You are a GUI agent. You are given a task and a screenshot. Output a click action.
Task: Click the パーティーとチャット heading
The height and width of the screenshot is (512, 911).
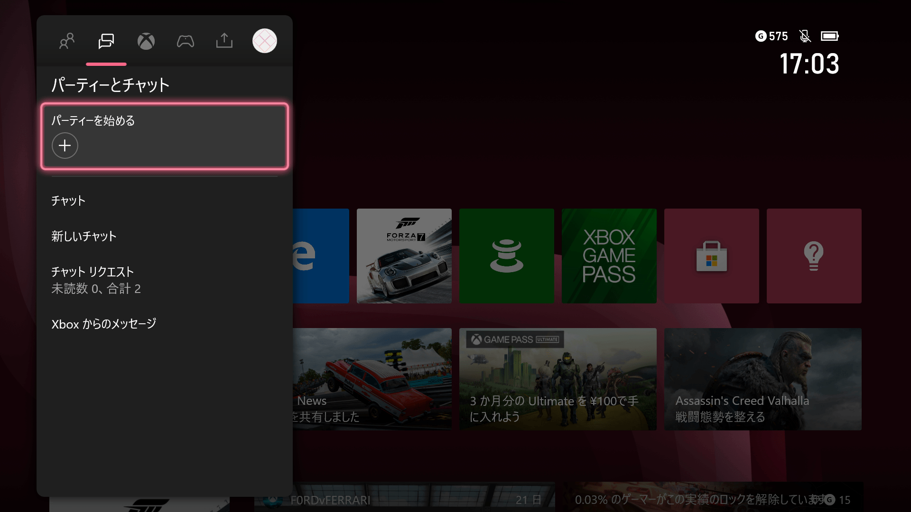111,85
